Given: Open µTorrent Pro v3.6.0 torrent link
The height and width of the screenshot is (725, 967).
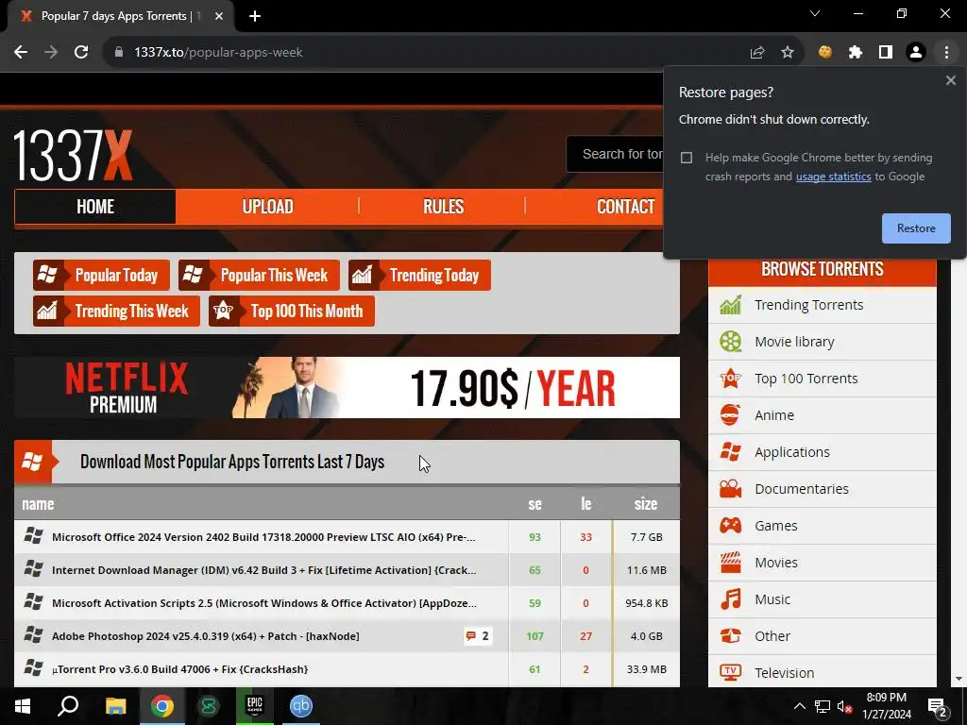Looking at the screenshot, I should (x=179, y=669).
